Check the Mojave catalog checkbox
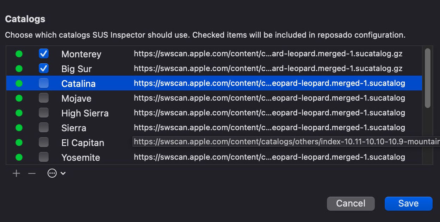This screenshot has width=440, height=222. tap(44, 98)
